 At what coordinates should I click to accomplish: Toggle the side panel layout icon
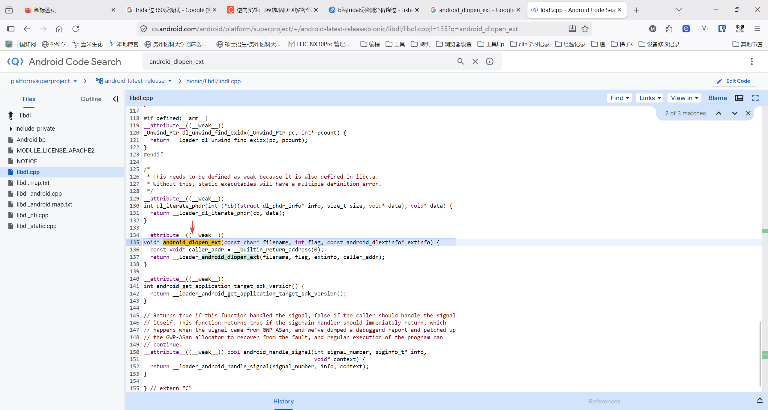pyautogui.click(x=739, y=98)
